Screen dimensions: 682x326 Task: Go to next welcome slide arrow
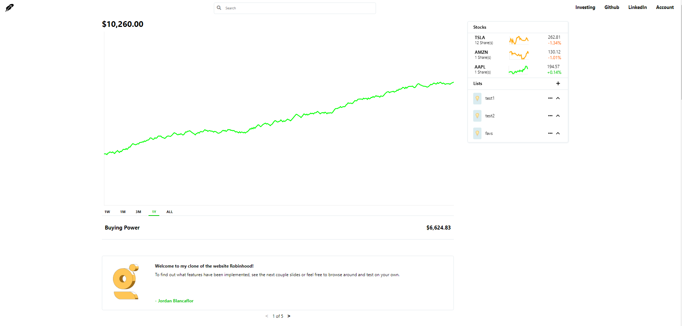(x=289, y=316)
